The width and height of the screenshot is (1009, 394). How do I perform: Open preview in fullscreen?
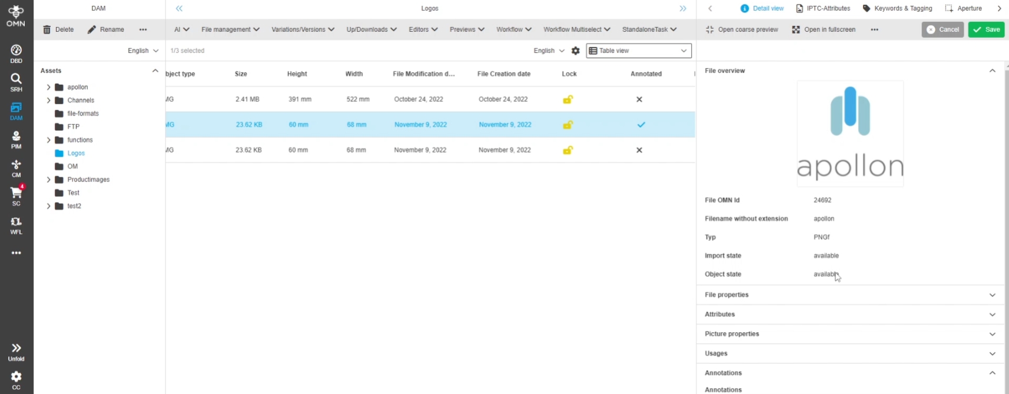point(824,29)
